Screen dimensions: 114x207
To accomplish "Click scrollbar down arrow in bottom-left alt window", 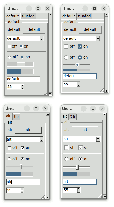I will point(48,197).
